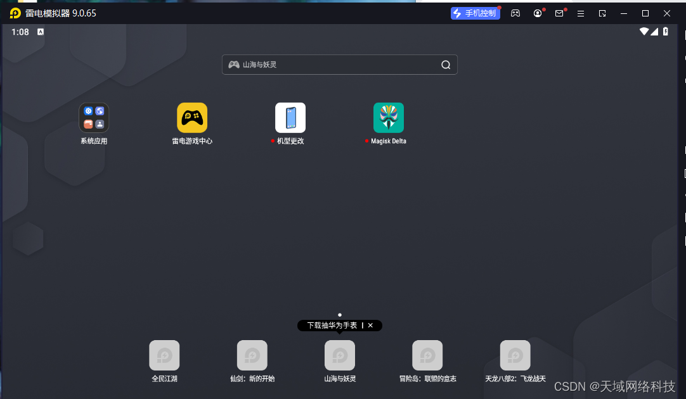This screenshot has height=399, width=686.
Task: Open 仙剑: 新的开始 game shortcut
Action: point(252,355)
